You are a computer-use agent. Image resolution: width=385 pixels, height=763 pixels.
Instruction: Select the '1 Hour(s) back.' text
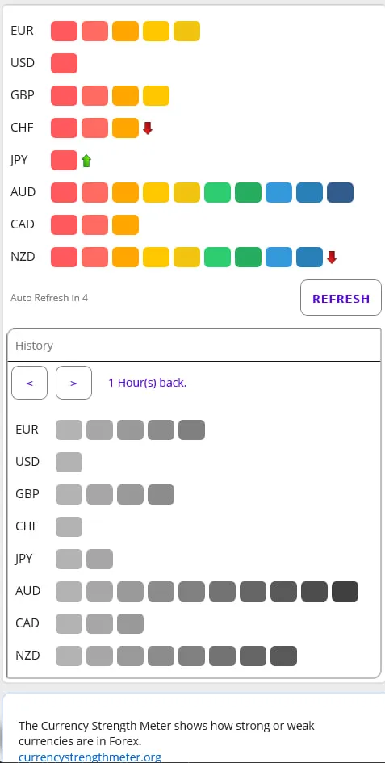(x=148, y=383)
